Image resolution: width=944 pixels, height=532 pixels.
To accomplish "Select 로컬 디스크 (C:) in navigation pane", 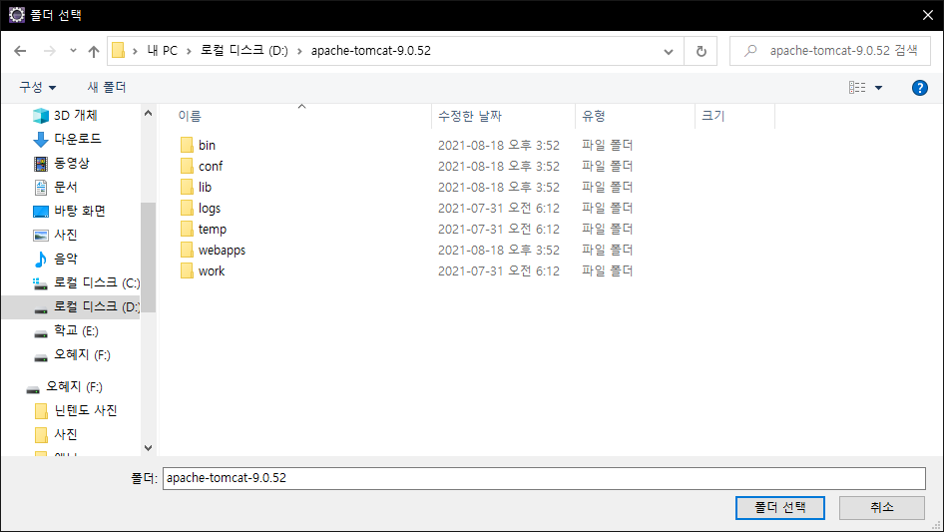I will pyautogui.click(x=97, y=282).
